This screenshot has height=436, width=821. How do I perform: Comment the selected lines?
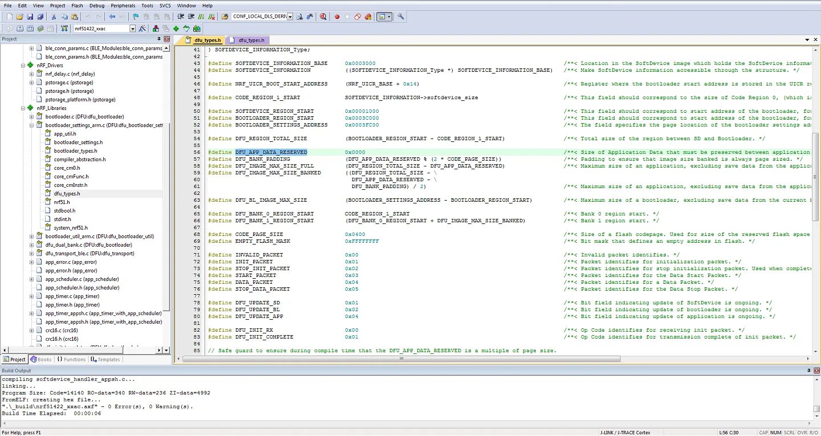tap(201, 17)
